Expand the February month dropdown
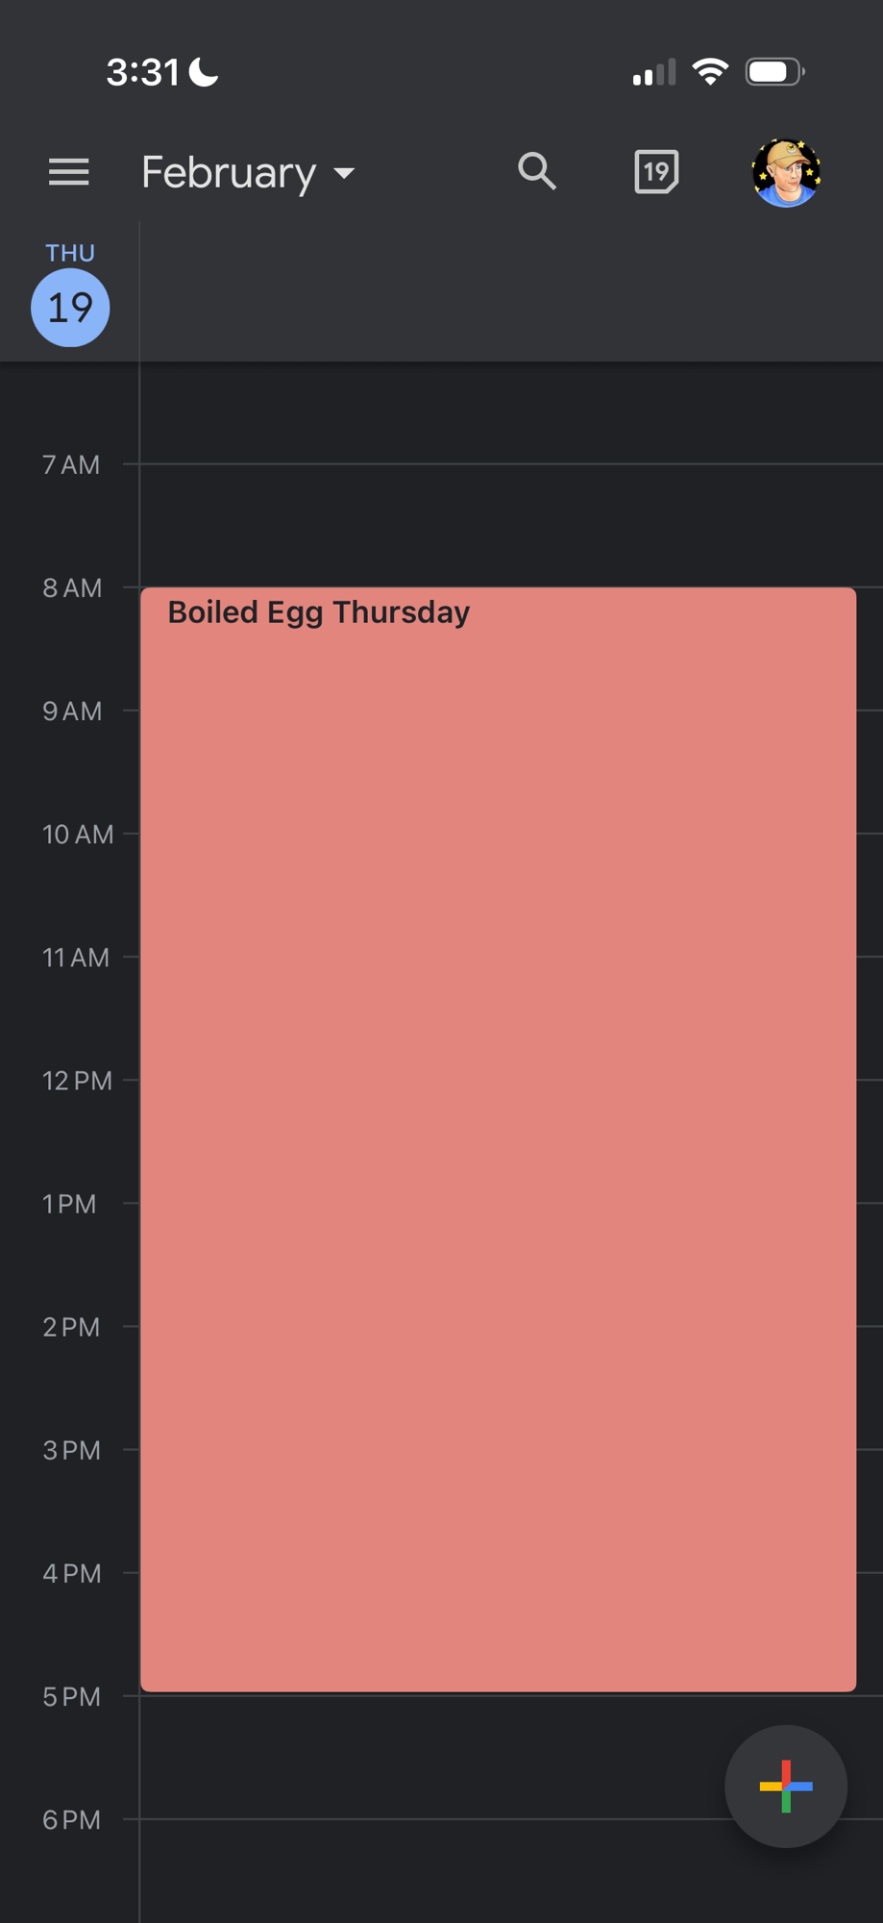Image resolution: width=883 pixels, height=1923 pixels. click(229, 173)
